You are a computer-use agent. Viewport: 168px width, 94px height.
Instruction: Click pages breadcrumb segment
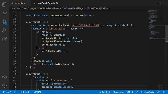point(33,8)
